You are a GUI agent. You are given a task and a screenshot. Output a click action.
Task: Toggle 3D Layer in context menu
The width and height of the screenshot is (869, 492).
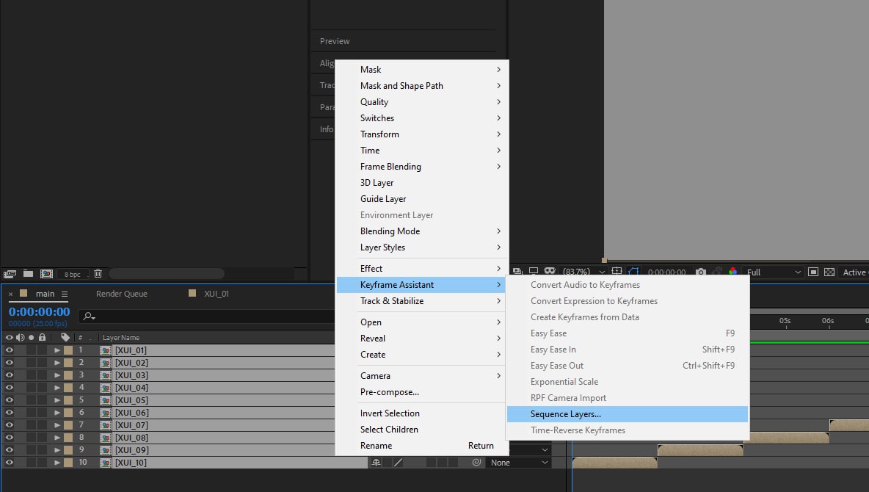coord(422,183)
